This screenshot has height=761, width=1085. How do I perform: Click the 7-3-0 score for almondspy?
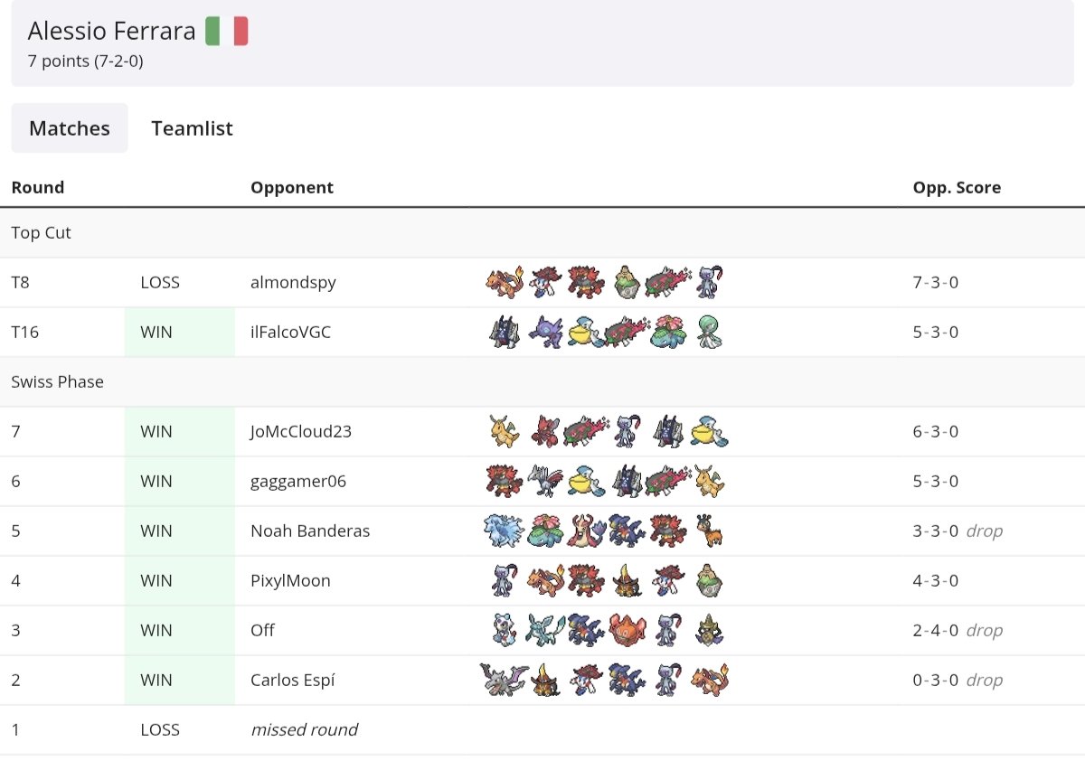click(936, 283)
